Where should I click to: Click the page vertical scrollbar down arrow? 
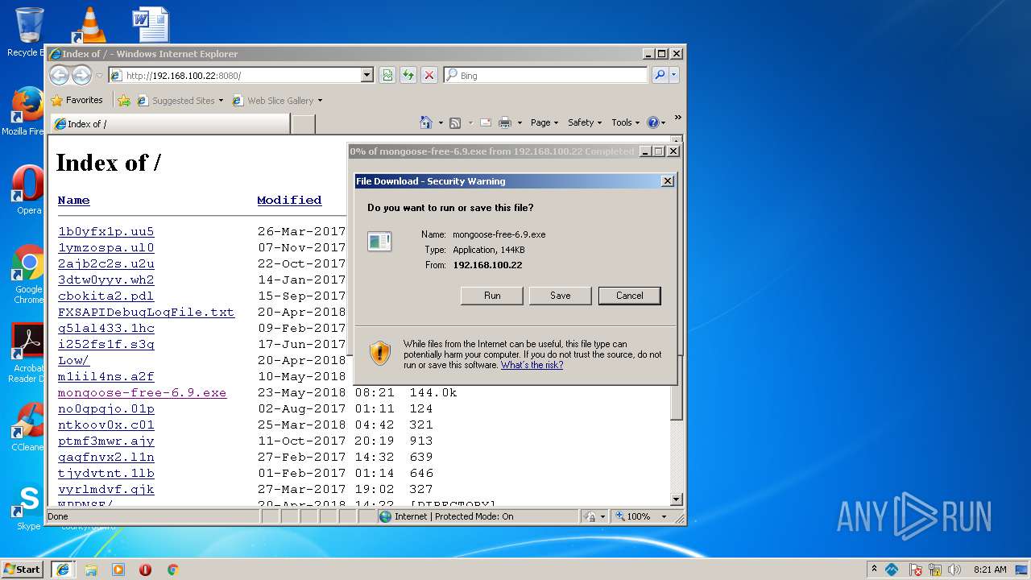[677, 499]
